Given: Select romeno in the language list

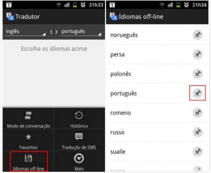Looking at the screenshot, I should (157, 113).
